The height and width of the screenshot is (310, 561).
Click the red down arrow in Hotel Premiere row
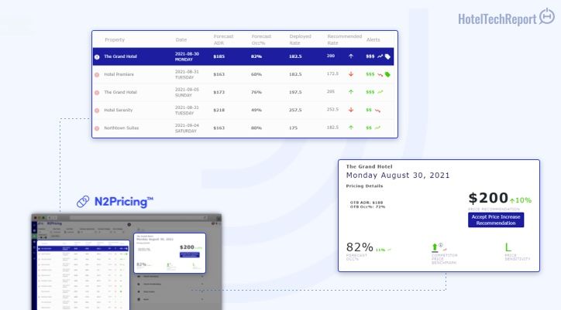click(x=351, y=74)
